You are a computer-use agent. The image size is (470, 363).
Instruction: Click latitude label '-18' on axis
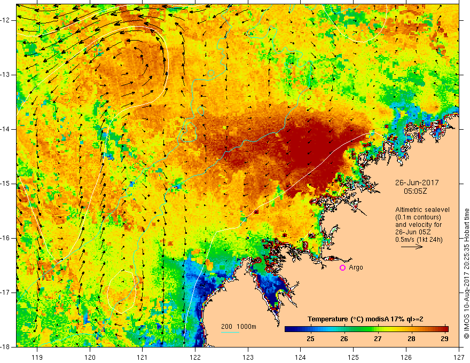(x=6, y=347)
